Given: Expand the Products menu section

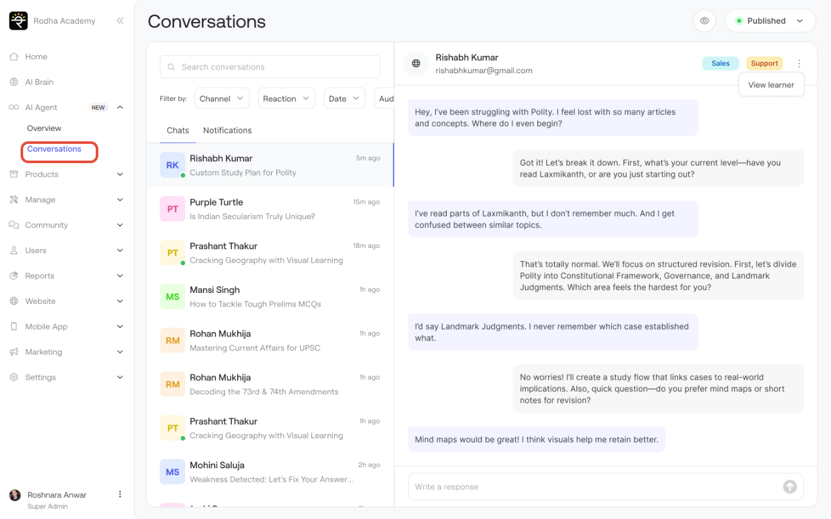Looking at the screenshot, I should pos(120,174).
